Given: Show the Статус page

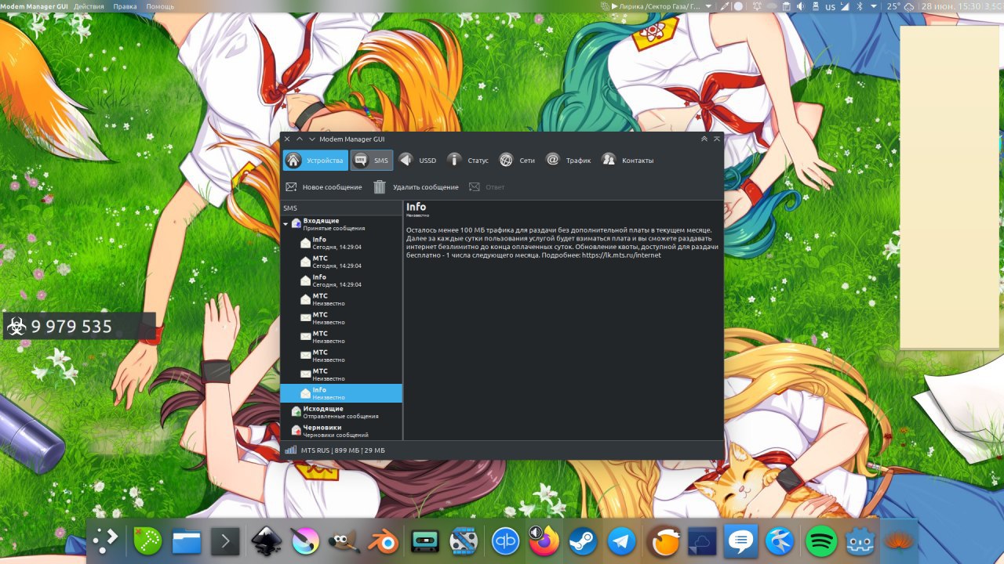Looking at the screenshot, I should (x=467, y=161).
